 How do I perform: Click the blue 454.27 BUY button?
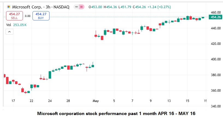coord(41,16)
